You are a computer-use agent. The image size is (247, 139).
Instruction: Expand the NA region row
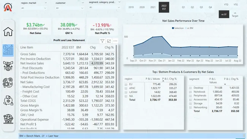click(126, 96)
